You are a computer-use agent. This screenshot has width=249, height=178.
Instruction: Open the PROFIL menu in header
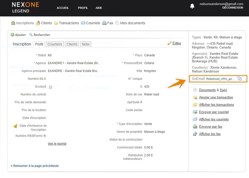(83, 8)
